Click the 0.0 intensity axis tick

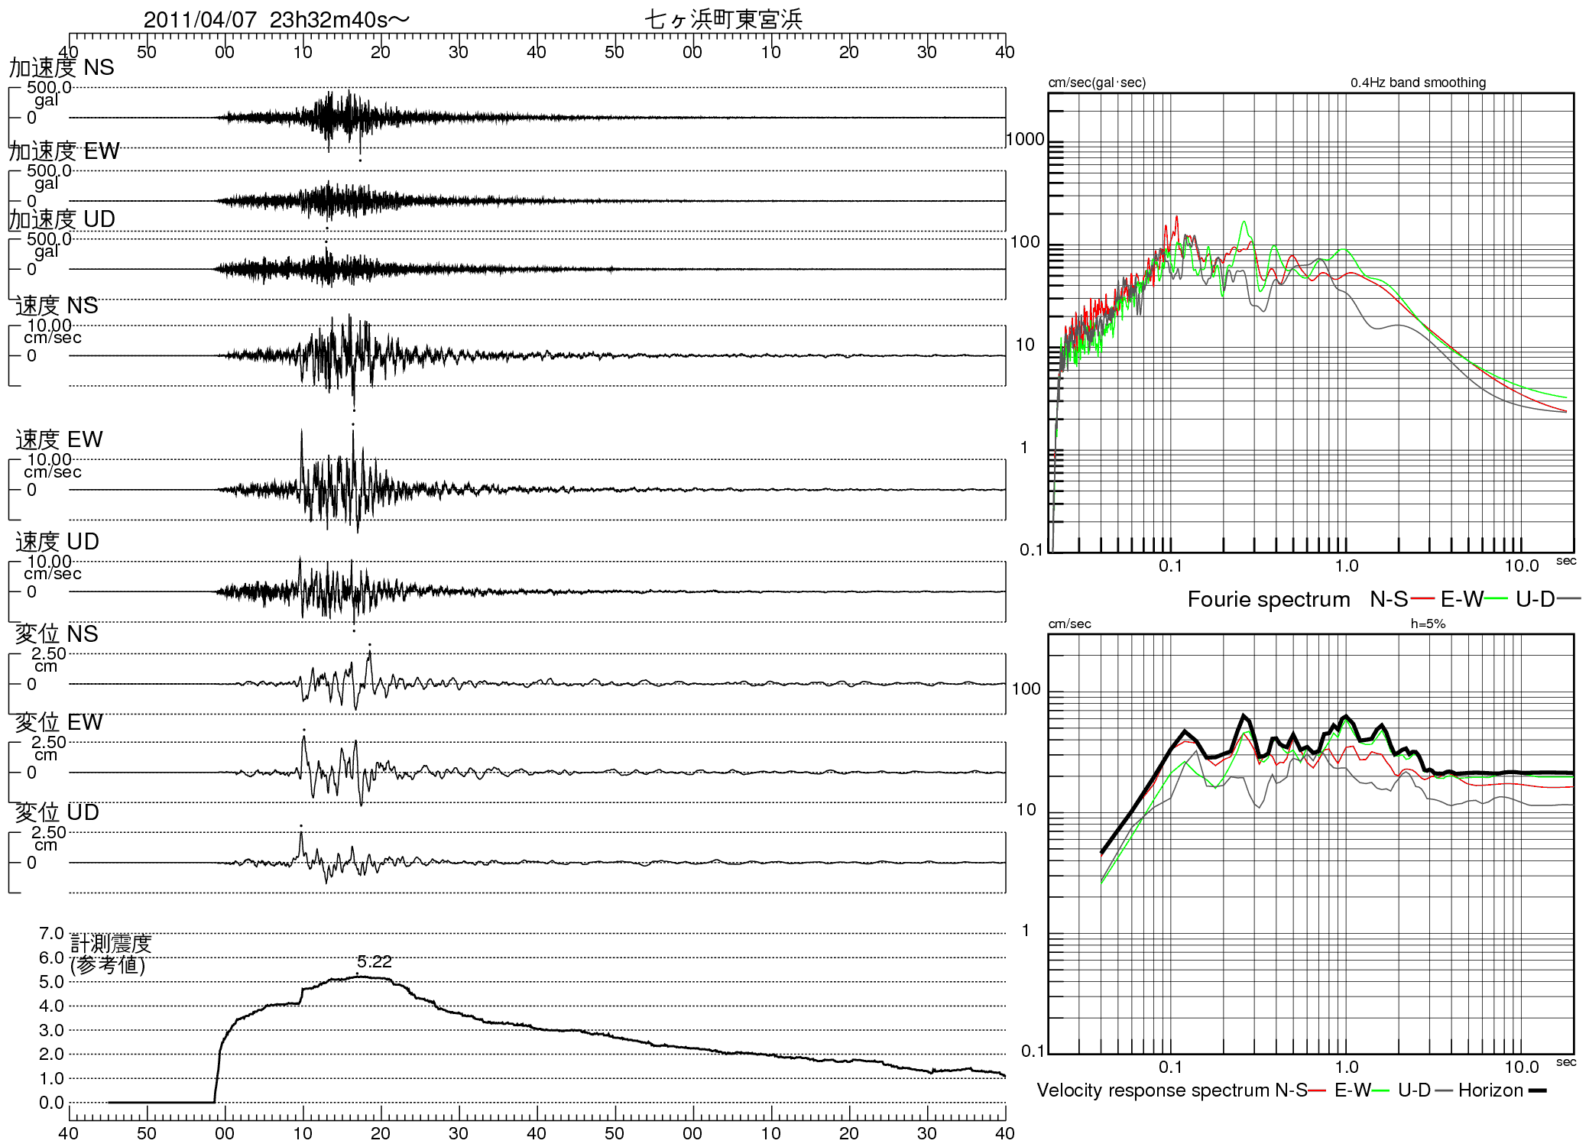point(51,1103)
